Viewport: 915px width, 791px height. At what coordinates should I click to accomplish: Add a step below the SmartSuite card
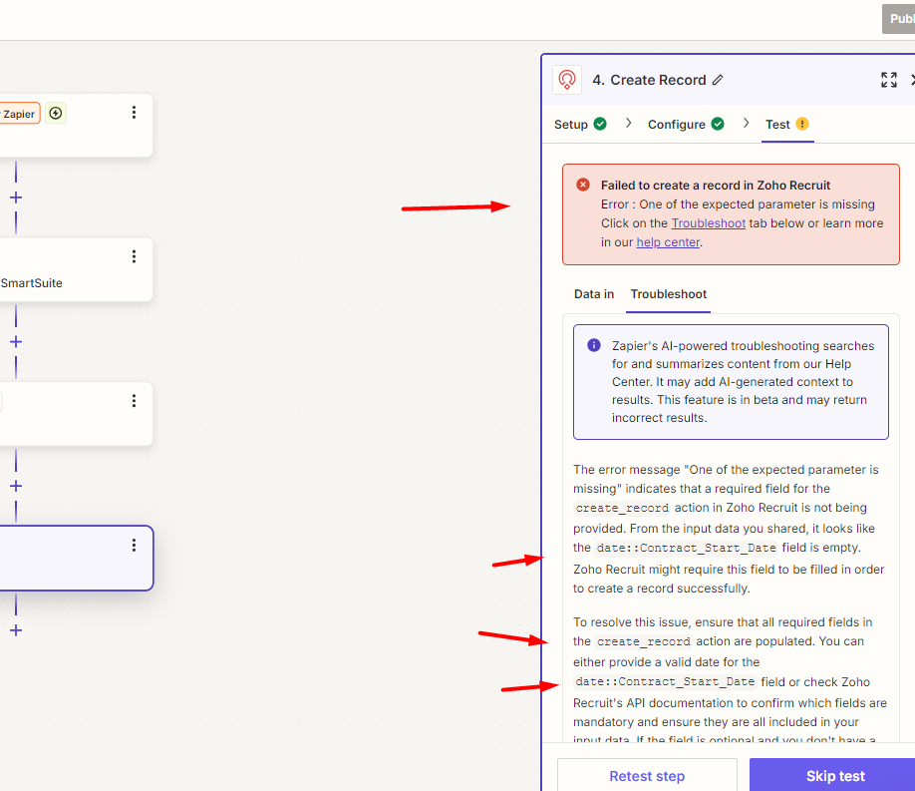tap(16, 342)
